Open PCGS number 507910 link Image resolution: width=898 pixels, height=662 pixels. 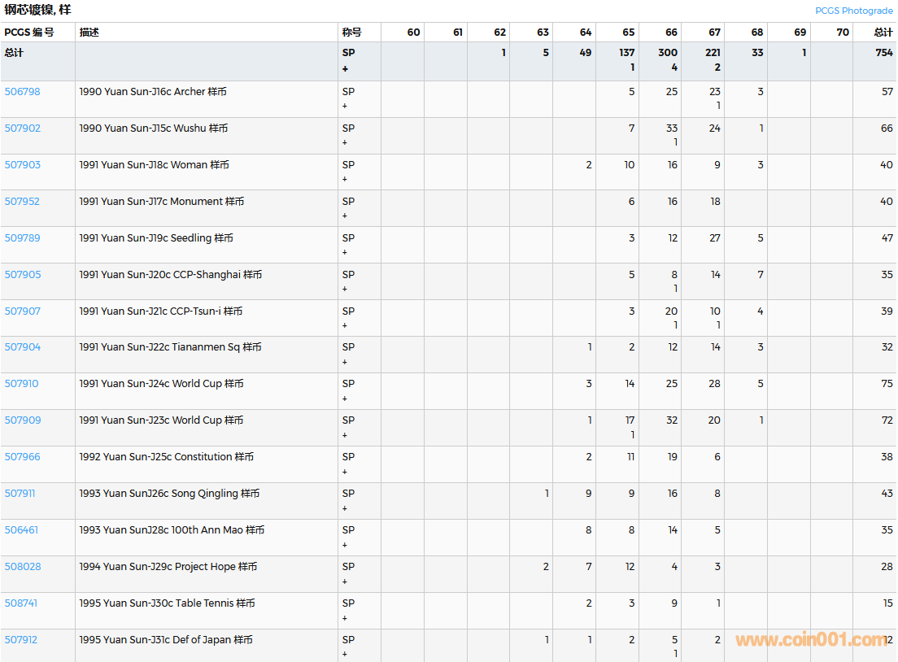tap(22, 384)
